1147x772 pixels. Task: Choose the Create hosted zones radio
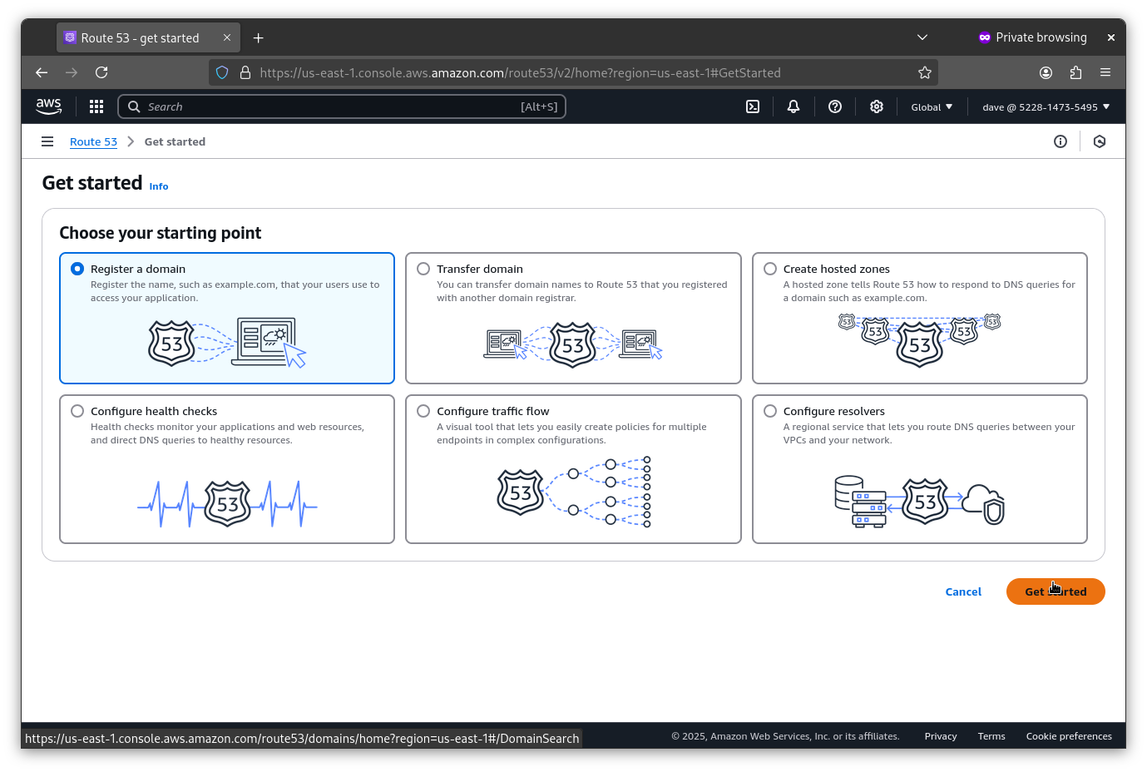pyautogui.click(x=770, y=269)
